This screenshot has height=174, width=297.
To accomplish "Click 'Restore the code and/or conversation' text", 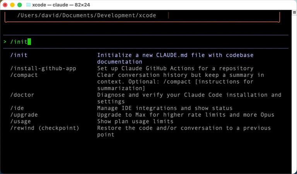I will 160,128.
